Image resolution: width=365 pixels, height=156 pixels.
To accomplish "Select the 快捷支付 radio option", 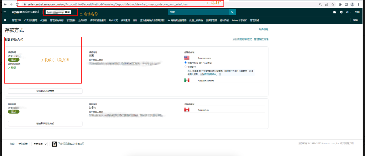I will tap(186, 67).
